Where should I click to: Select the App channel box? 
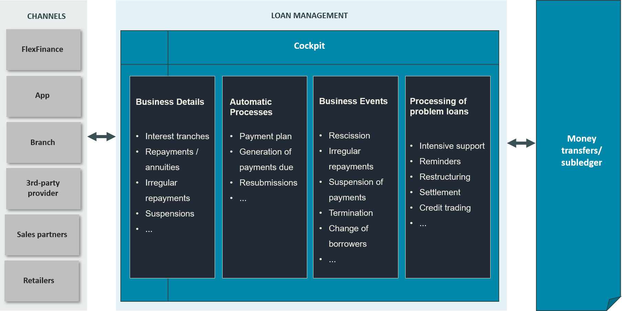pos(43,96)
